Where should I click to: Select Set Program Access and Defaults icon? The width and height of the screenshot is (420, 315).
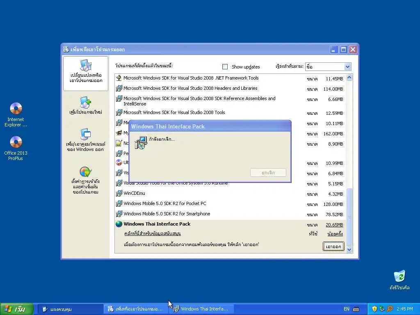point(86,172)
